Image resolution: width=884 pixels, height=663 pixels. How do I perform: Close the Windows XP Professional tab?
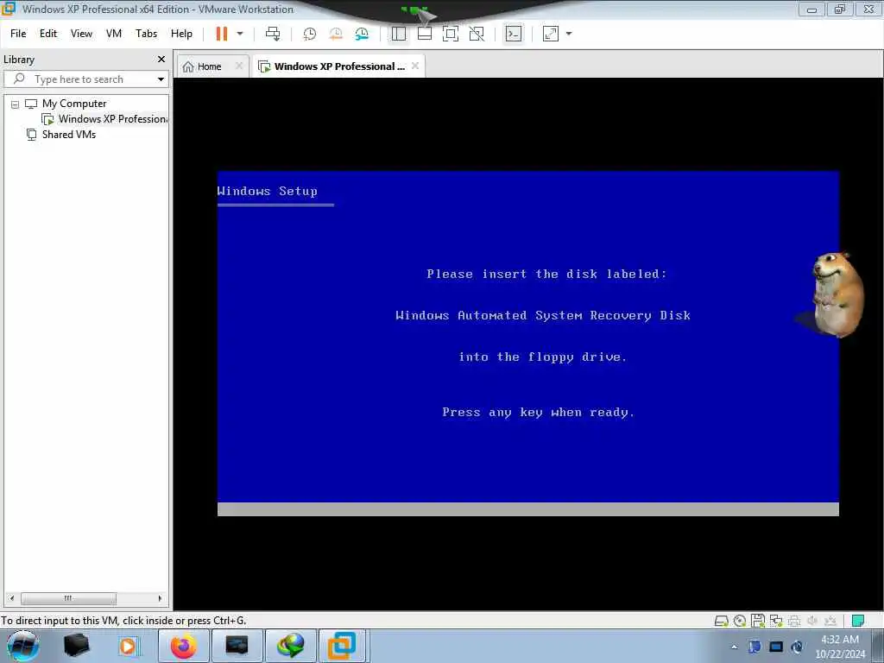[415, 66]
